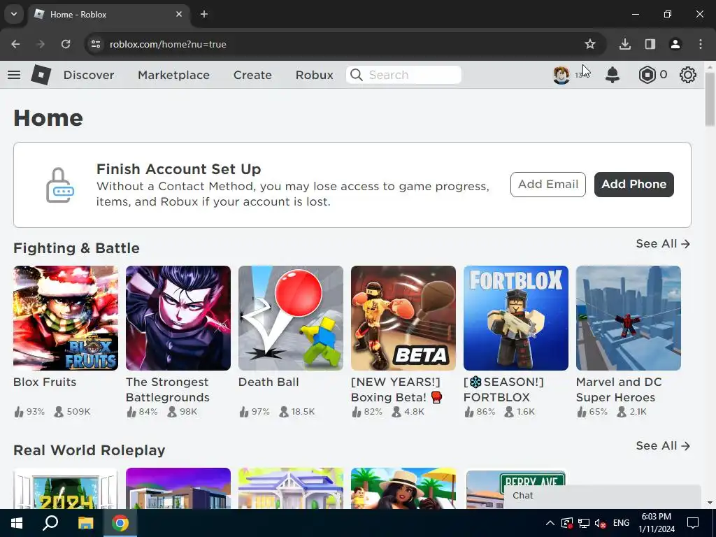Click the Death Ball title text

click(268, 382)
